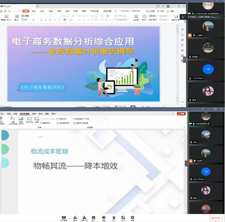The image size is (225, 222).
Task: Collapse the participant panel with the side arrow
Action: click(184, 60)
